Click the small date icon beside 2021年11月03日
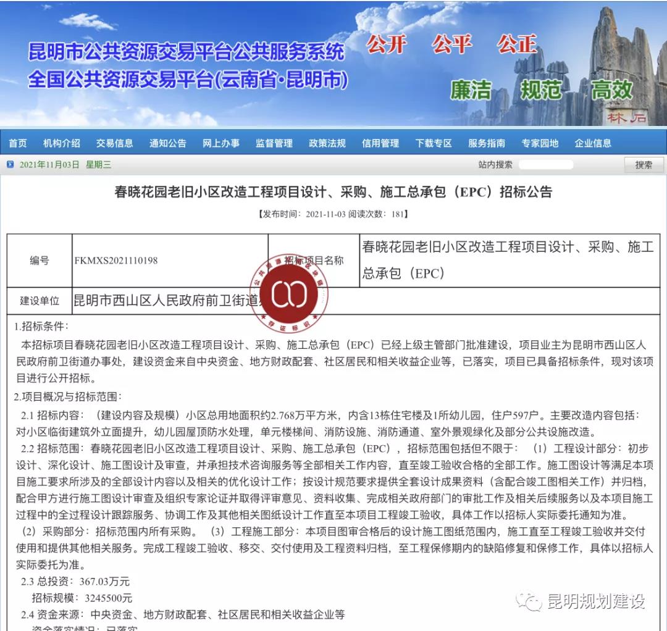This screenshot has height=631, width=667. pos(10,165)
